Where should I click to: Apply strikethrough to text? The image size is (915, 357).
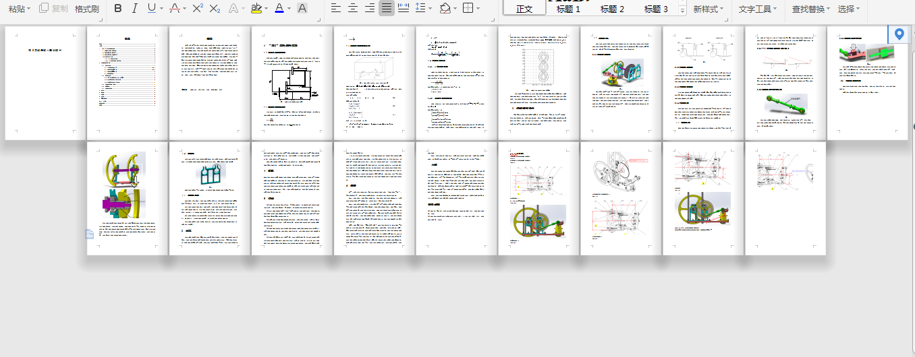pos(175,9)
